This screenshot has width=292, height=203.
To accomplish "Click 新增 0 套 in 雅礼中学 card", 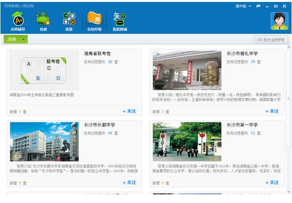I will (161, 112).
